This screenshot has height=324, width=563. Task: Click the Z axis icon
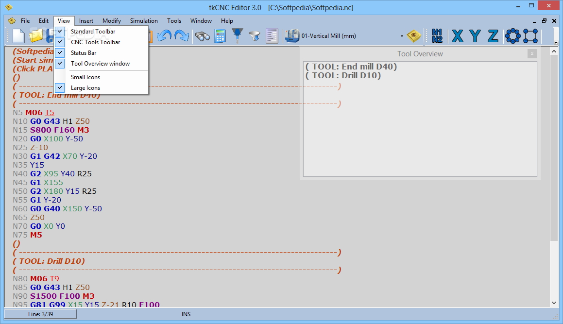pyautogui.click(x=493, y=36)
